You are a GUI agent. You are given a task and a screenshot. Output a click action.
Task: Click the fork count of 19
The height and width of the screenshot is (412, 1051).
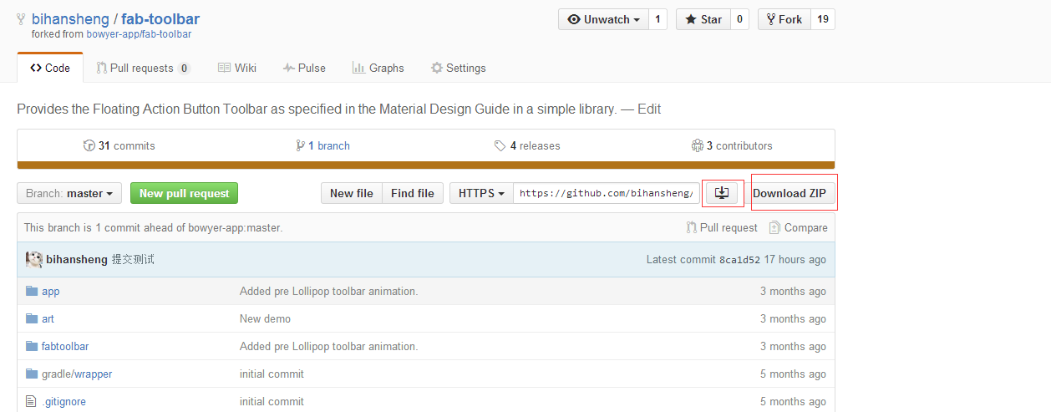tap(822, 19)
